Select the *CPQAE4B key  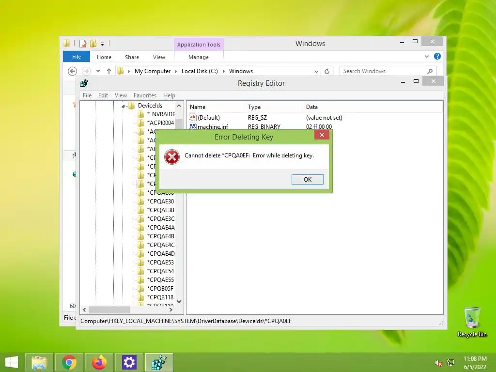pos(160,236)
